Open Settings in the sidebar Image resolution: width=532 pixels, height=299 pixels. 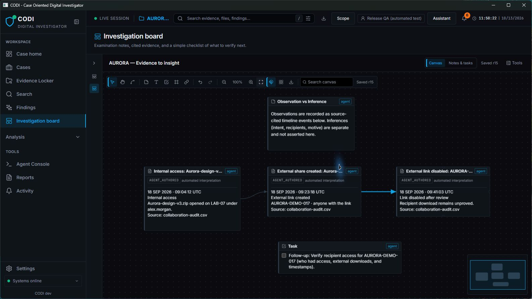coord(43,269)
